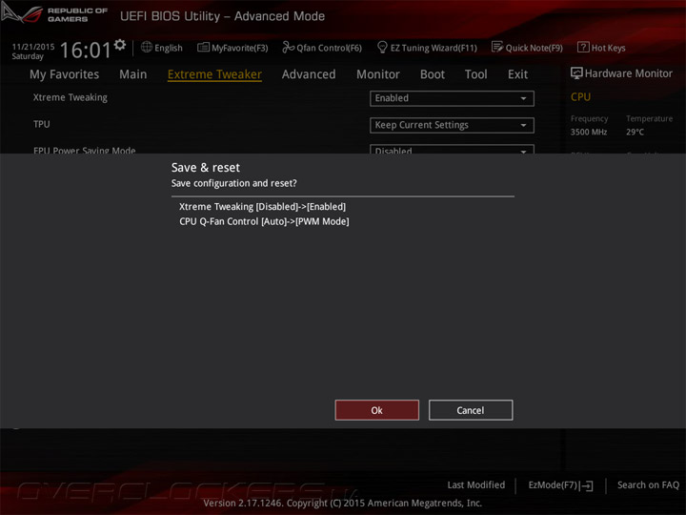Open the EPU Power Saving Mode dropdown
686x515 pixels.
tap(452, 149)
